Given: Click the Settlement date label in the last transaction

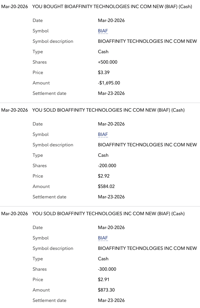Looking at the screenshot, I should pyautogui.click(x=49, y=300).
